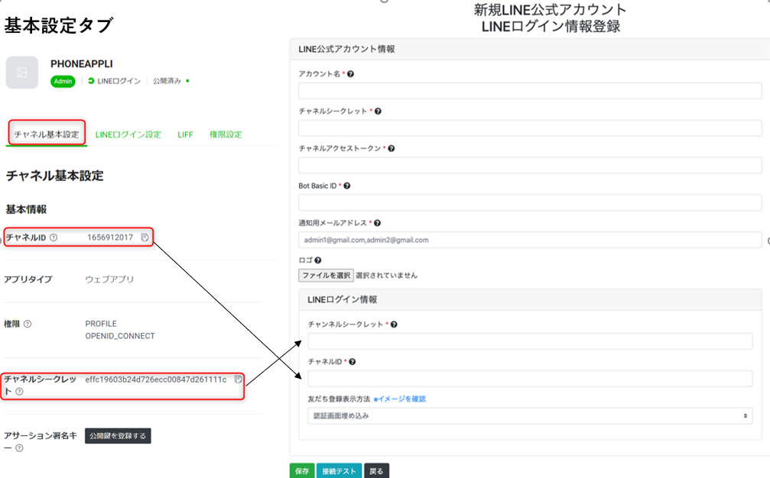Image resolution: width=770 pixels, height=478 pixels.
Task: Select the channel secret value effc19603b24d726ecc00847d261111c
Action: pyautogui.click(x=156, y=379)
